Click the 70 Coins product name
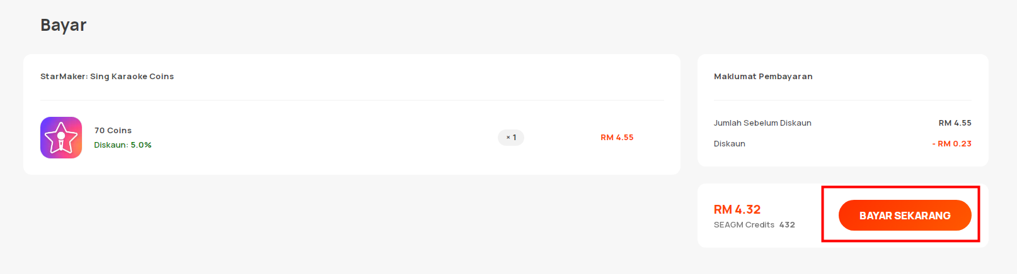Image resolution: width=1017 pixels, height=274 pixels. [x=113, y=131]
